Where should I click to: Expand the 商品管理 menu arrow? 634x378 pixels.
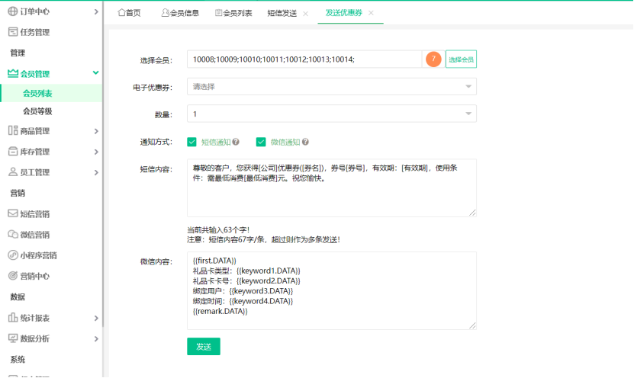pyautogui.click(x=96, y=131)
